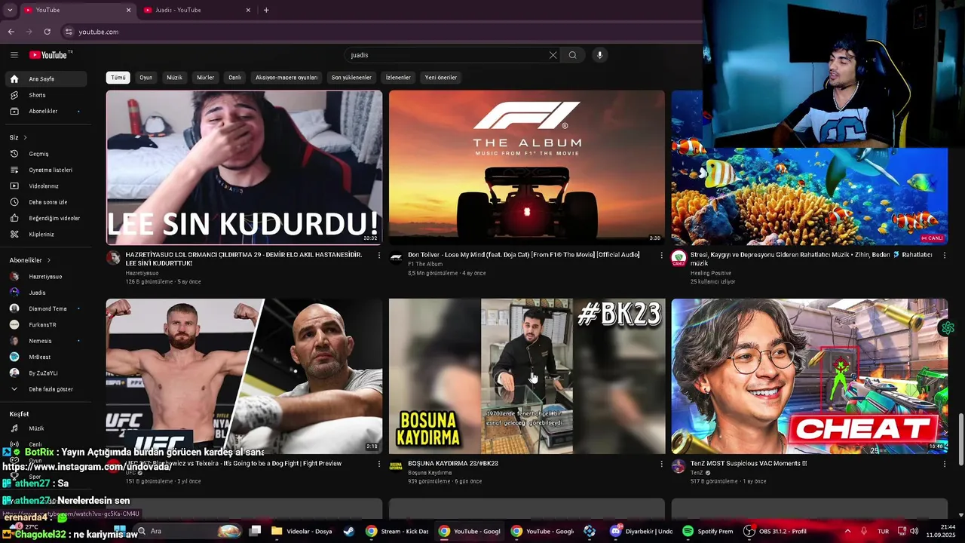965x543 pixels.
Task: Open the F1 The Album video thumbnail
Action: tap(527, 167)
